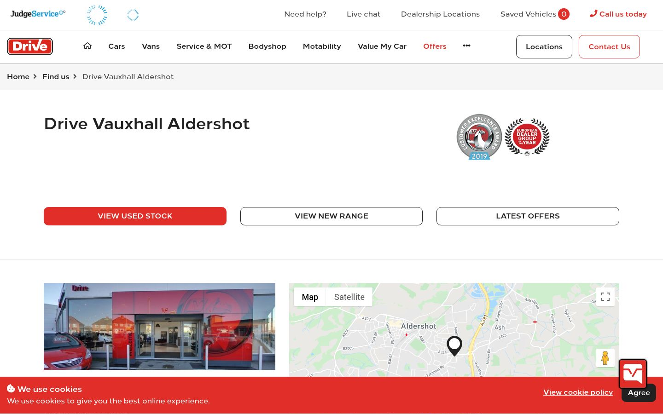Image resolution: width=663 pixels, height=414 pixels.
Task: Click the map location pin marker
Action: 454,346
